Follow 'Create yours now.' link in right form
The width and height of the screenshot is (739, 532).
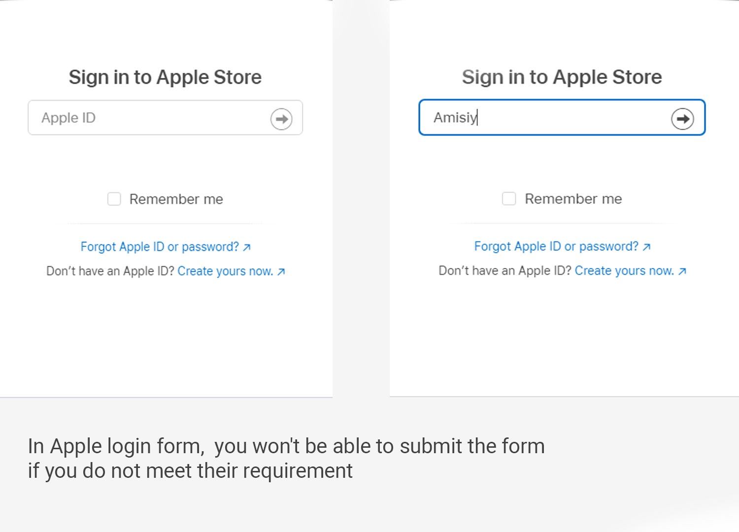pyautogui.click(x=631, y=271)
